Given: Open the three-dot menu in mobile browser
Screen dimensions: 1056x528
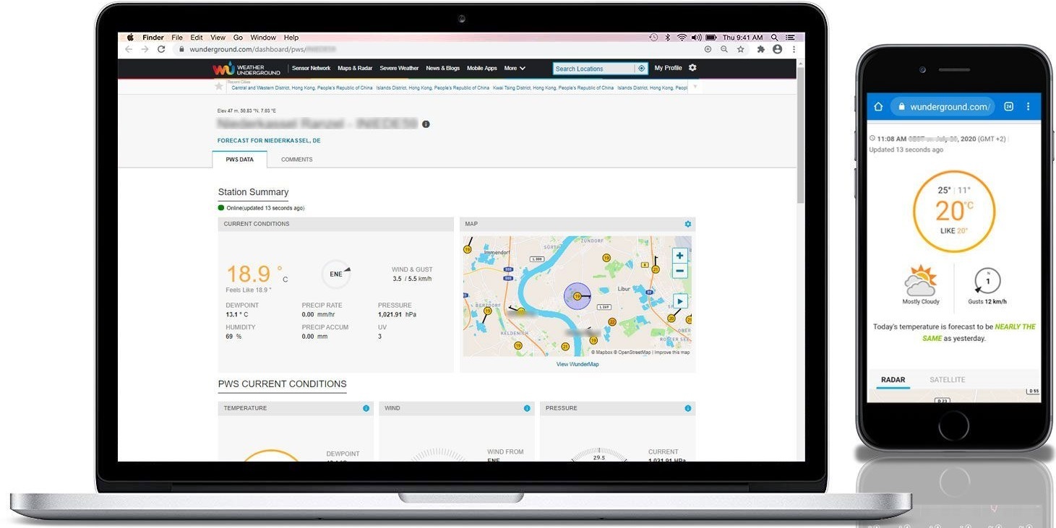Looking at the screenshot, I should click(1028, 107).
